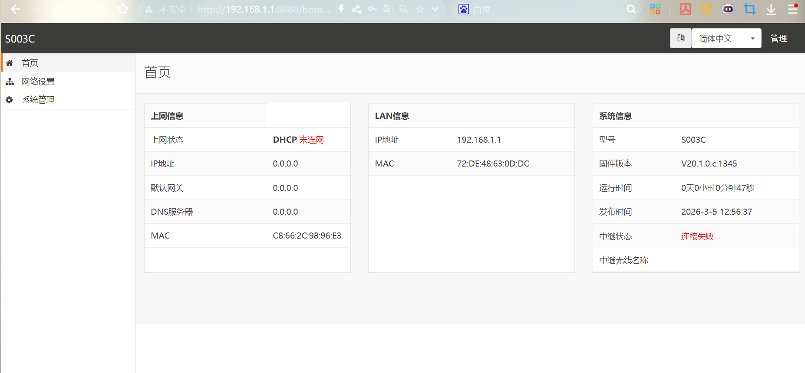Click the Baidu search input field
Image resolution: width=805 pixels, height=373 pixels.
point(547,9)
